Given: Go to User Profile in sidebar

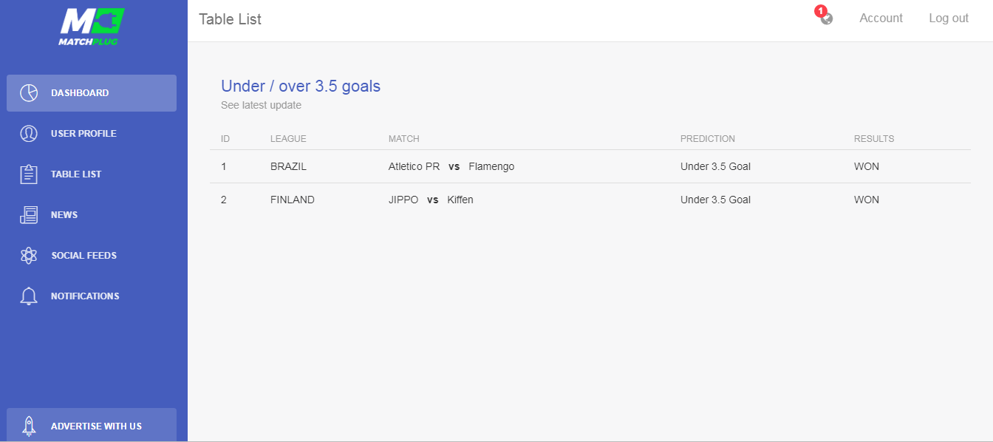Looking at the screenshot, I should coord(83,134).
